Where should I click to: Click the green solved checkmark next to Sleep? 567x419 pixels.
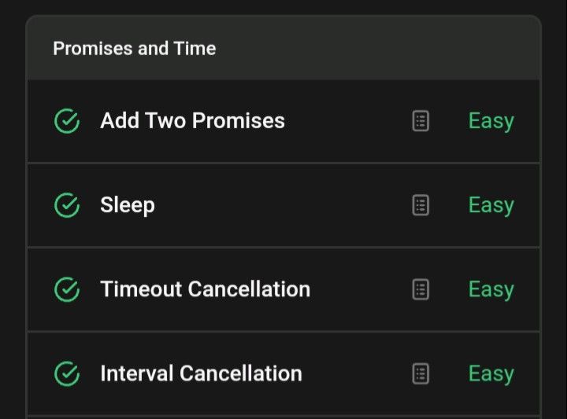[67, 205]
